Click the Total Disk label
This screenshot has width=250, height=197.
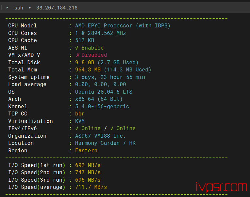coord(24,62)
